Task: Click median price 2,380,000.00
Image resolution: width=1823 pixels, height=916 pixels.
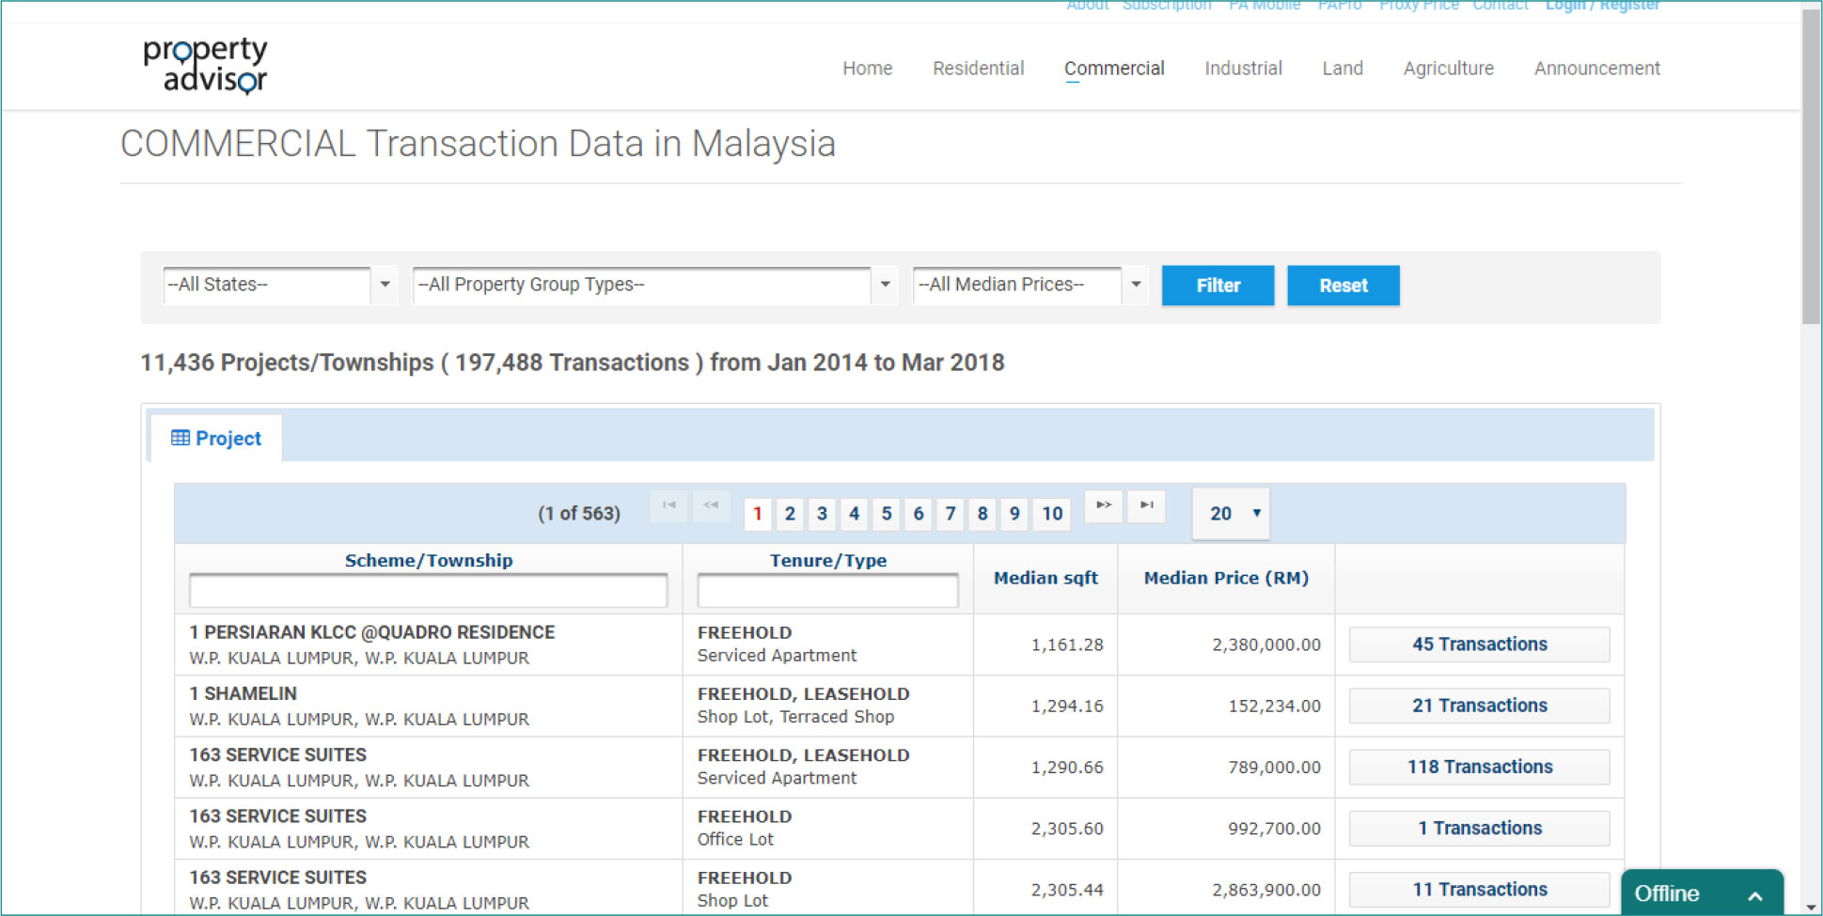Action: pyautogui.click(x=1265, y=644)
